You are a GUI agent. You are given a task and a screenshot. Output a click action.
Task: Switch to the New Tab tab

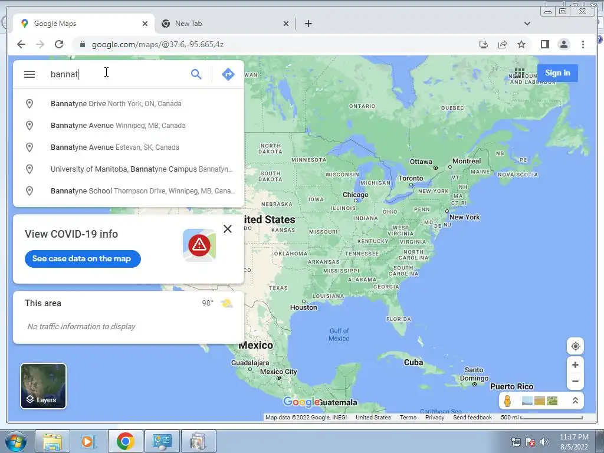click(x=225, y=24)
